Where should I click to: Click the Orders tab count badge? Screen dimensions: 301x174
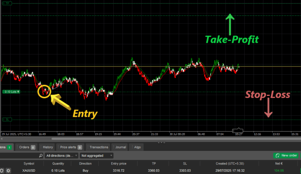coord(33,147)
